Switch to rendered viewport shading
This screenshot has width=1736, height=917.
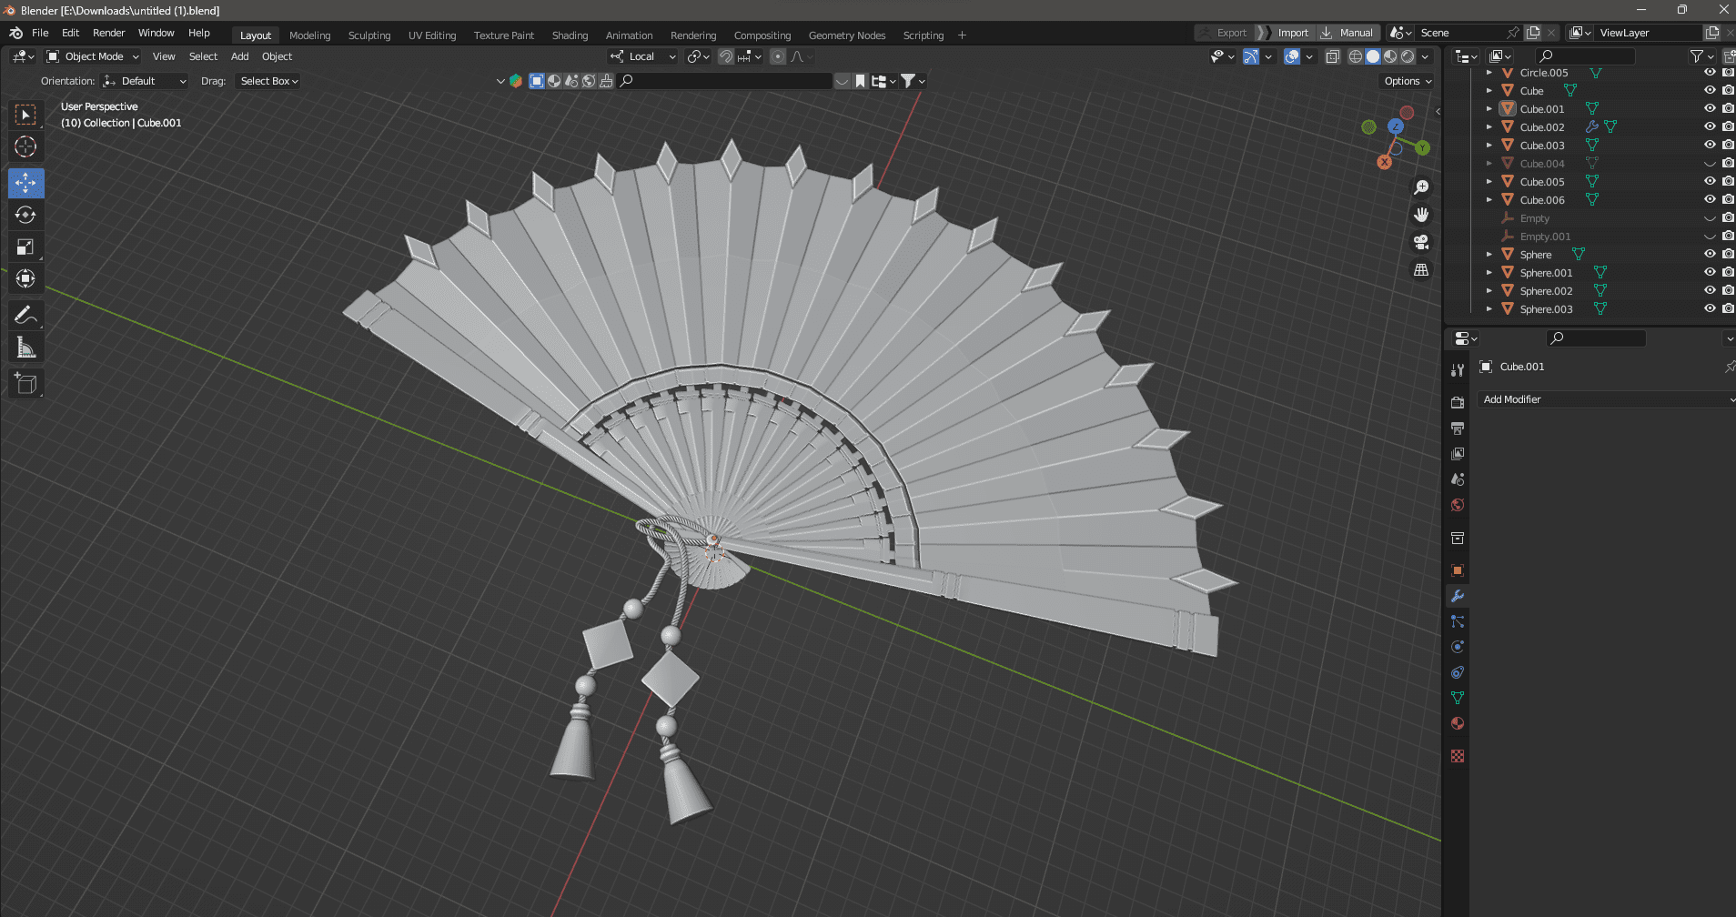(1408, 56)
